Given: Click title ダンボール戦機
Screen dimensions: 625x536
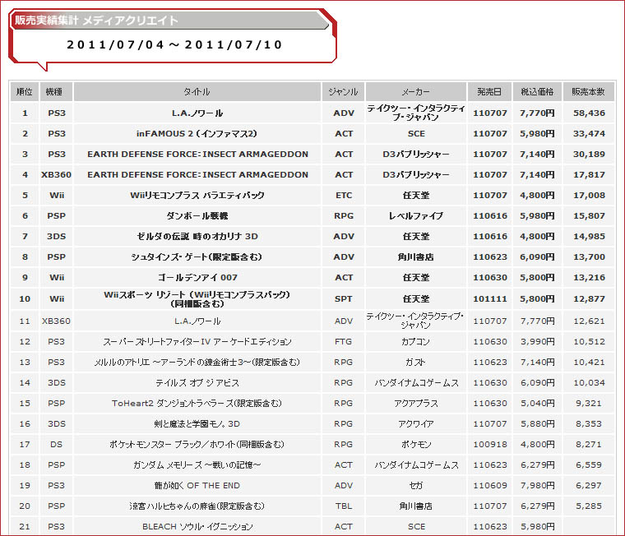Looking at the screenshot, I should coord(197,216).
